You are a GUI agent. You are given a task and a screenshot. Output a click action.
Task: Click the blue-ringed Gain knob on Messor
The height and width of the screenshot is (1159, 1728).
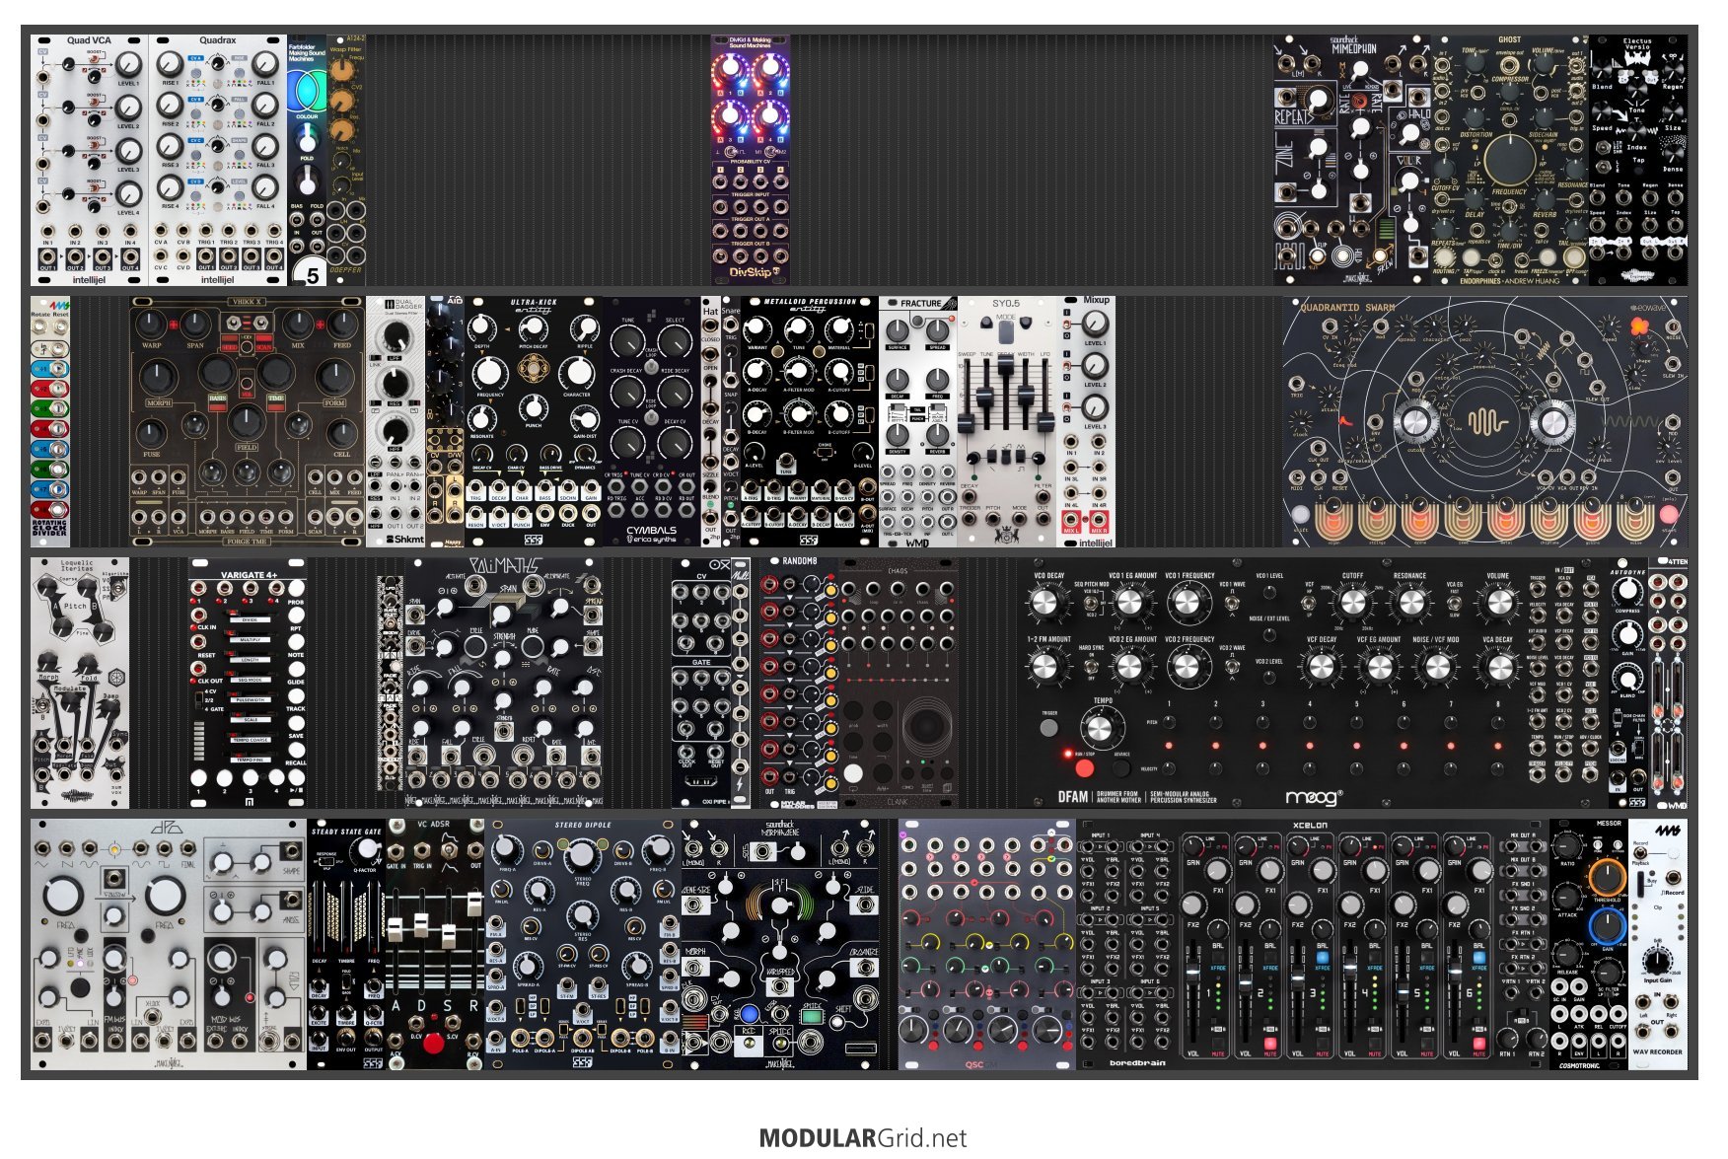tap(1606, 926)
